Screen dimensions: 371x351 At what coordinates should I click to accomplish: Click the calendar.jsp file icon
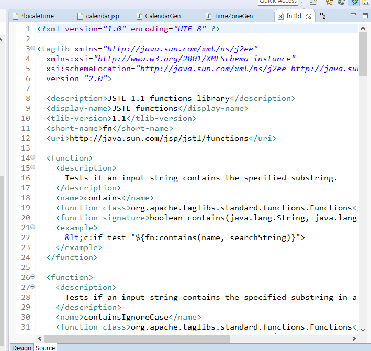coord(81,16)
